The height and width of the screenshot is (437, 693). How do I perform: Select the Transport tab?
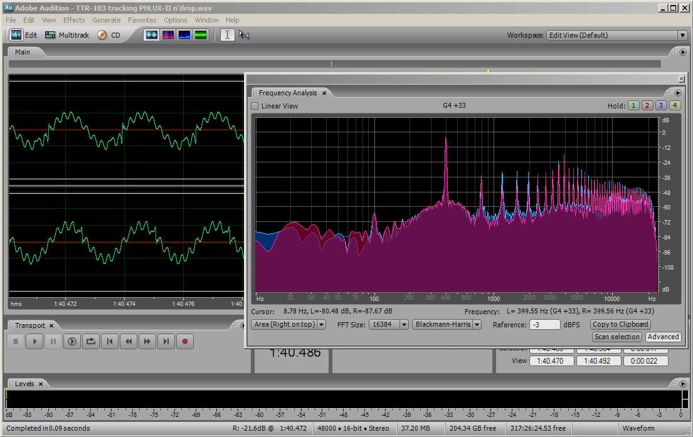[x=29, y=325]
